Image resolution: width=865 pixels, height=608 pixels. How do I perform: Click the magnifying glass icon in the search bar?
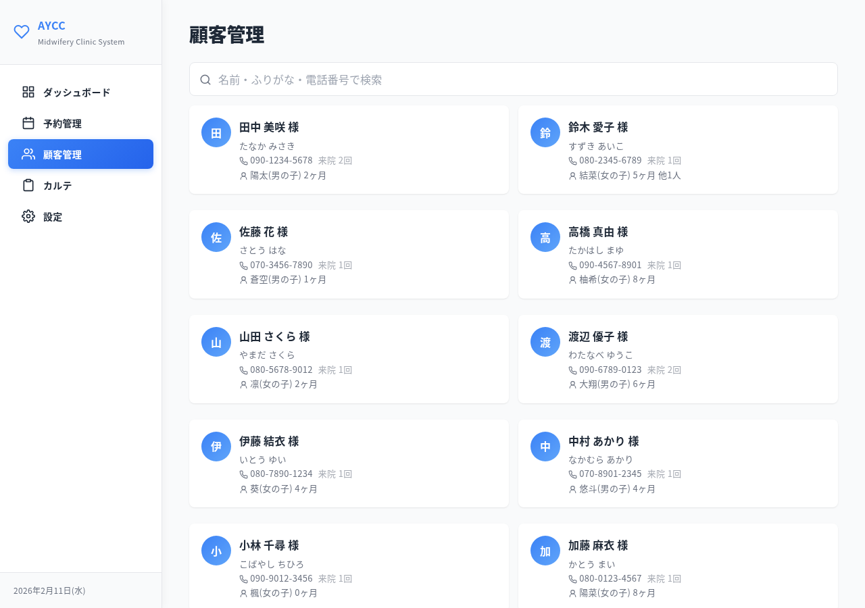pyautogui.click(x=205, y=79)
